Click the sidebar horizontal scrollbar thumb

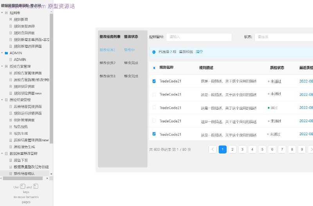23,178
